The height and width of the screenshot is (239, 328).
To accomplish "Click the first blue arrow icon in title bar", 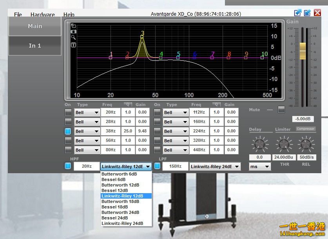I will click(x=298, y=13).
